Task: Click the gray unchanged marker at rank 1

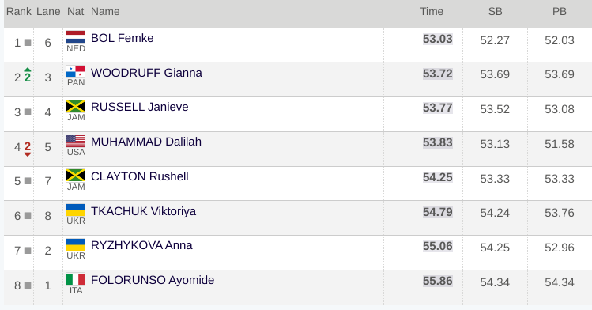Action: (28, 42)
